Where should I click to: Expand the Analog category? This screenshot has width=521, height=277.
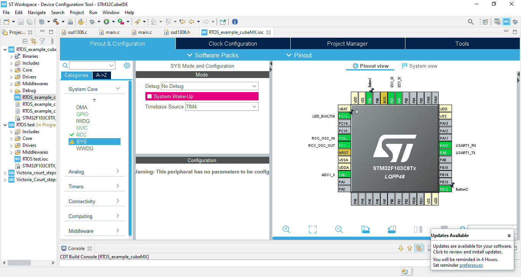[94, 172]
